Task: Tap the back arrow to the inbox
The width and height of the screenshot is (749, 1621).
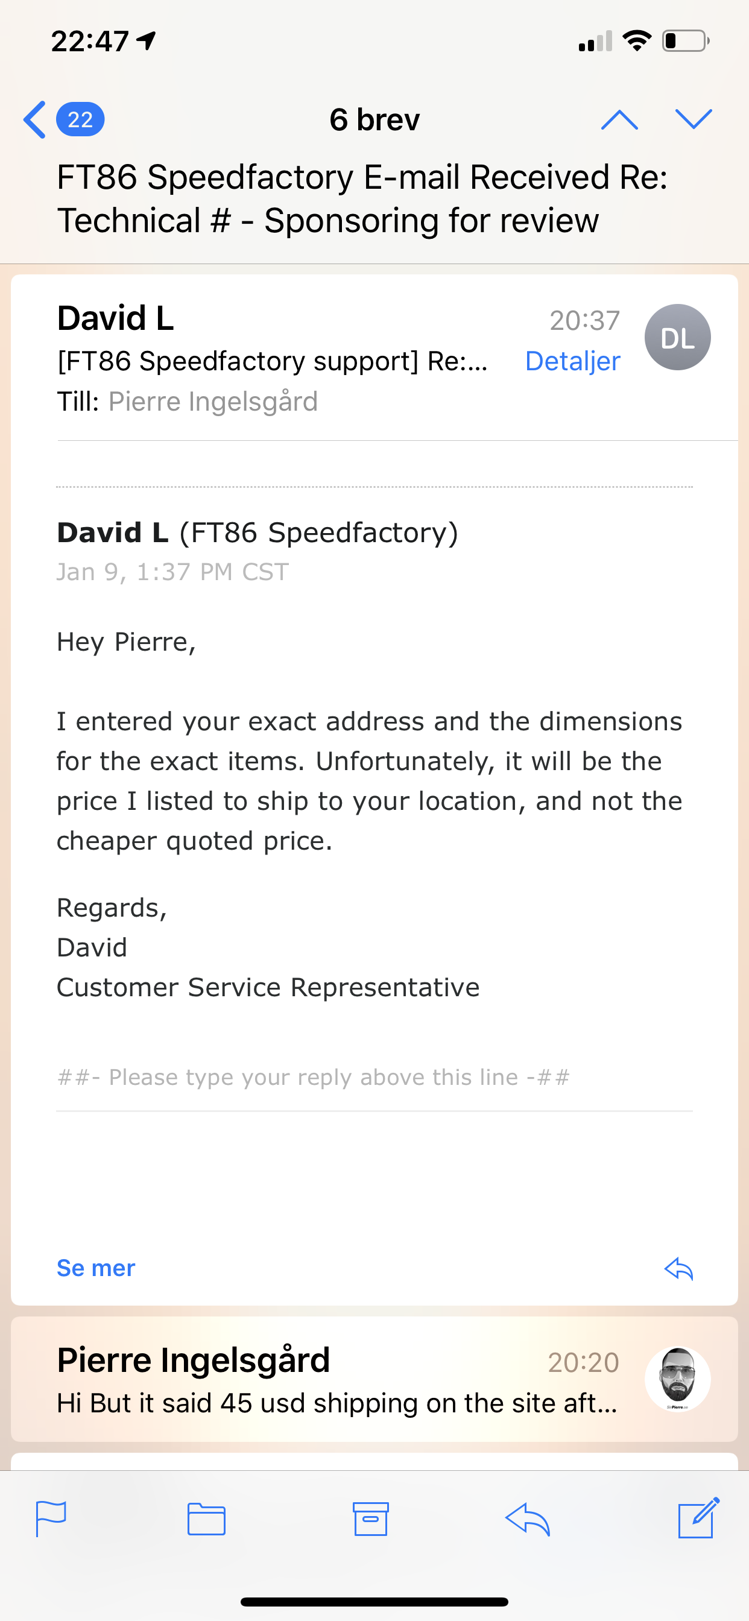Action: coord(34,119)
